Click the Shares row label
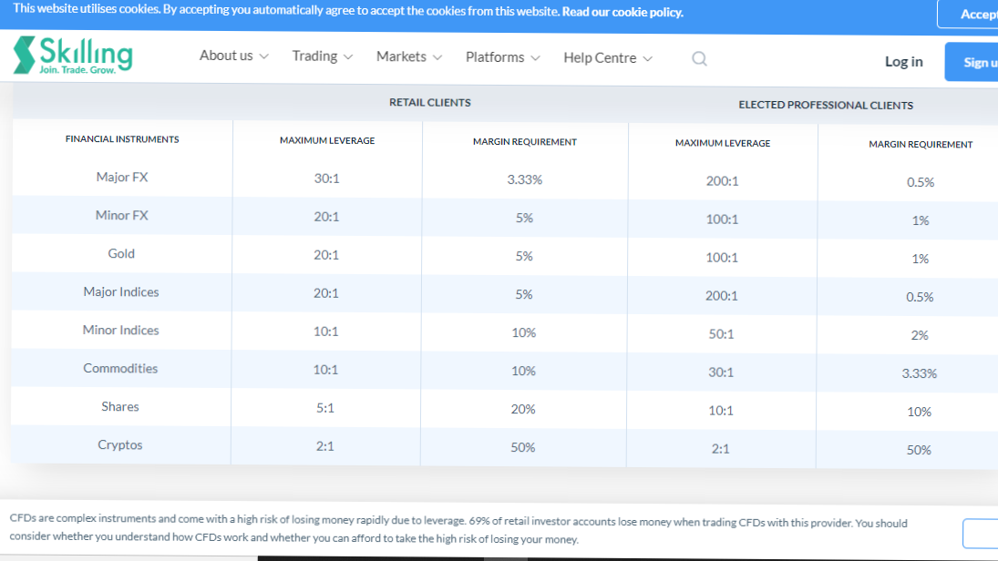This screenshot has width=998, height=561. coord(119,406)
